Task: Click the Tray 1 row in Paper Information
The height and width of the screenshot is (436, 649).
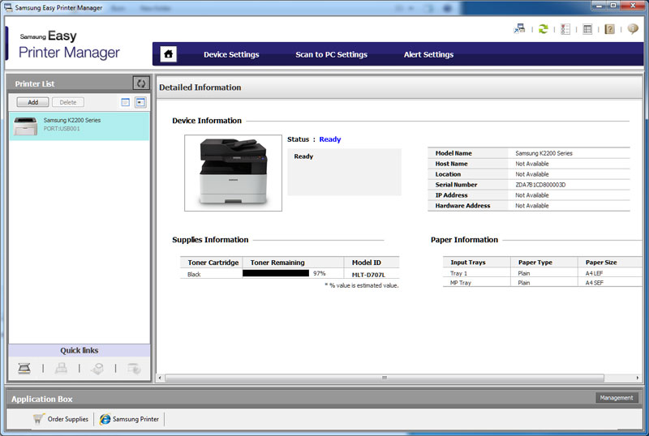Action: tap(542, 273)
